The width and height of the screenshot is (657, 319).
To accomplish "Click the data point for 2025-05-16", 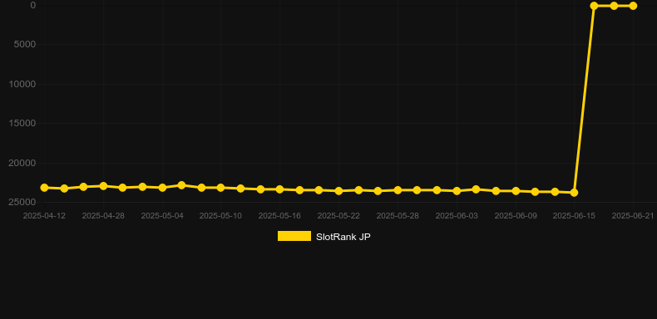I will tap(280, 189).
